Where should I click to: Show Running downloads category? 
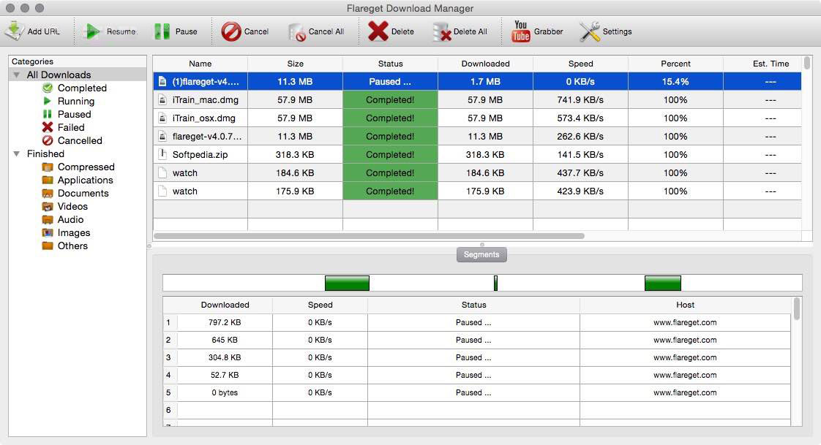point(76,101)
